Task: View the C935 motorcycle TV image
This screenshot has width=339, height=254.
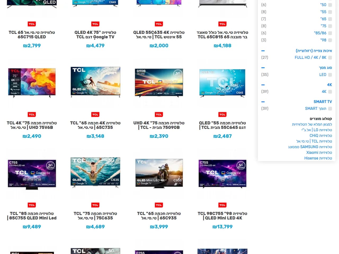Action: [159, 173]
